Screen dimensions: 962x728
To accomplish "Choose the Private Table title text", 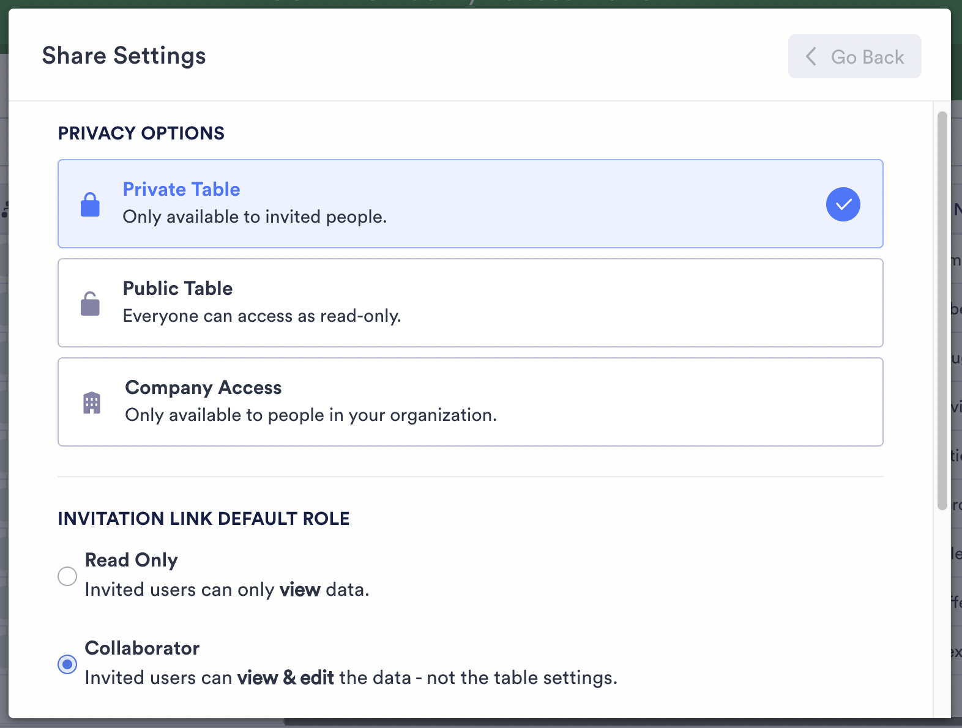I will [181, 190].
